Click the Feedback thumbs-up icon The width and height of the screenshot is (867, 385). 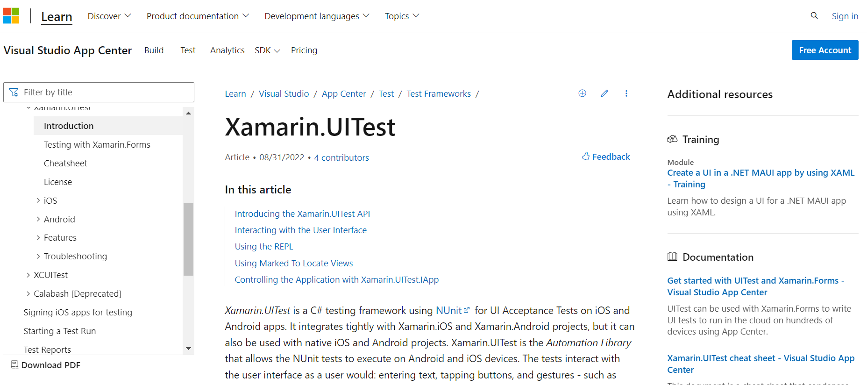coord(586,157)
